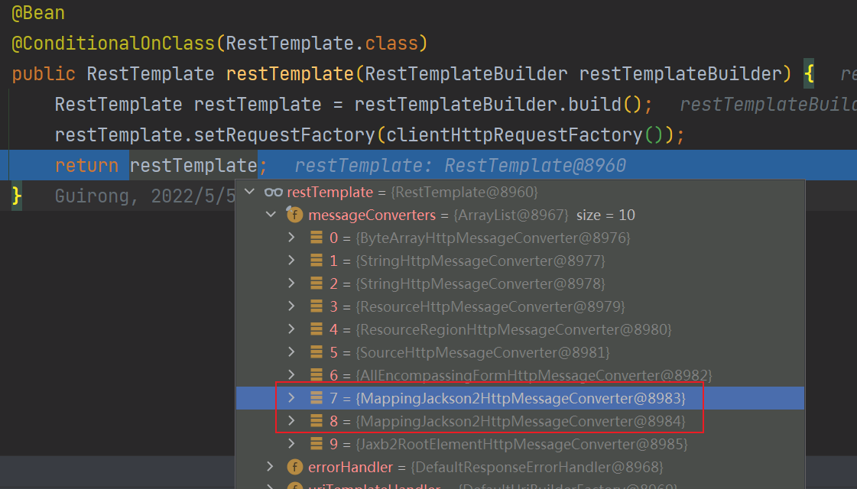Click the list element icon for index 0
The image size is (857, 489).
[317, 238]
